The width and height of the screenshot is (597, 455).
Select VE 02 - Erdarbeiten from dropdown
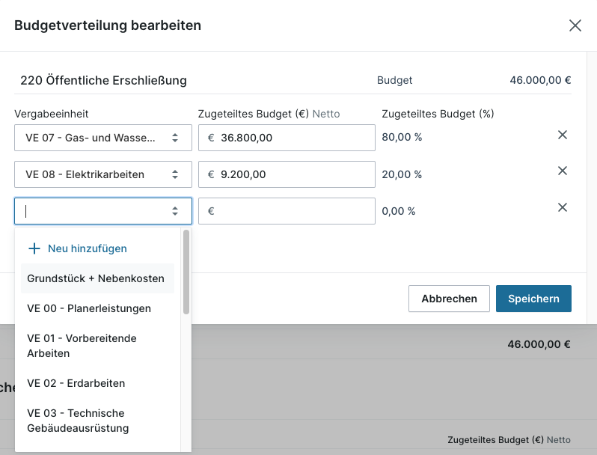pyautogui.click(x=76, y=383)
